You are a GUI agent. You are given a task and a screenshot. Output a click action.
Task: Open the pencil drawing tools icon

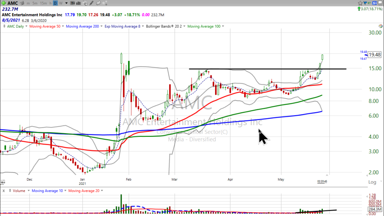[x=92, y=3]
